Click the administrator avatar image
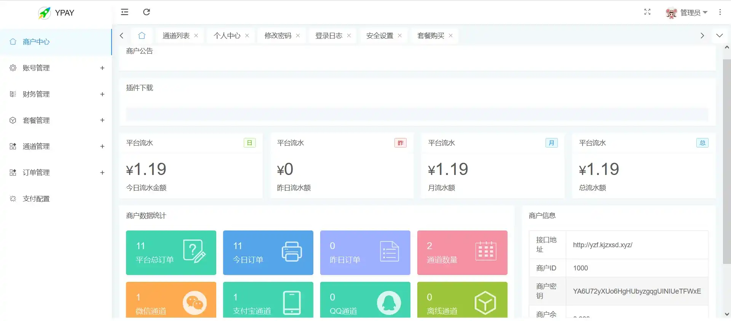This screenshot has width=731, height=321. (671, 13)
